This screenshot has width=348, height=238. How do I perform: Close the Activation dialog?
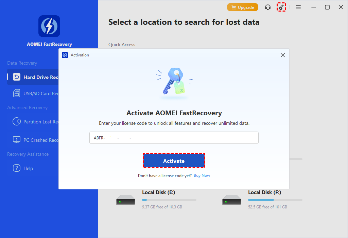point(282,55)
